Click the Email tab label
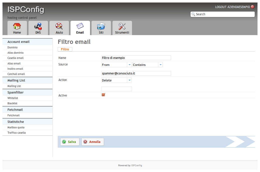Screen dimensions: 260x172 pos(80,32)
